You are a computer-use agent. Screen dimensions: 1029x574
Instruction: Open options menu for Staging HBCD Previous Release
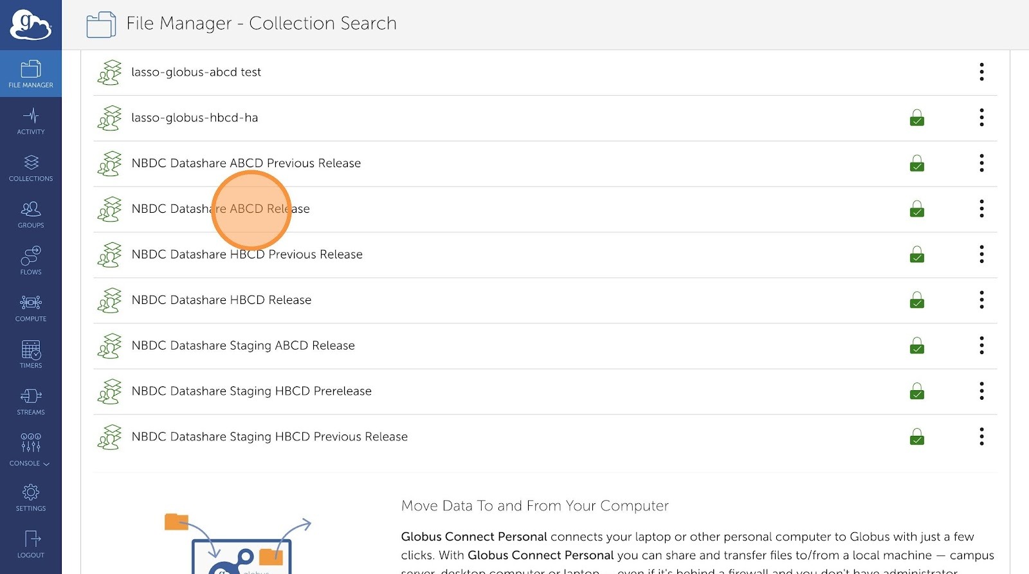[981, 437]
